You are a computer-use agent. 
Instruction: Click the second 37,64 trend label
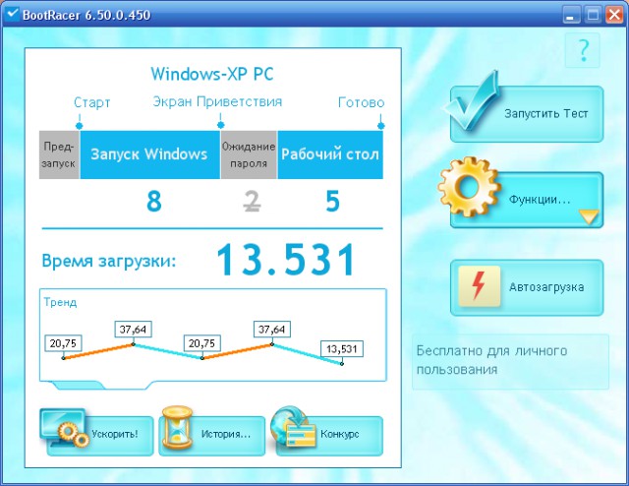271,330
